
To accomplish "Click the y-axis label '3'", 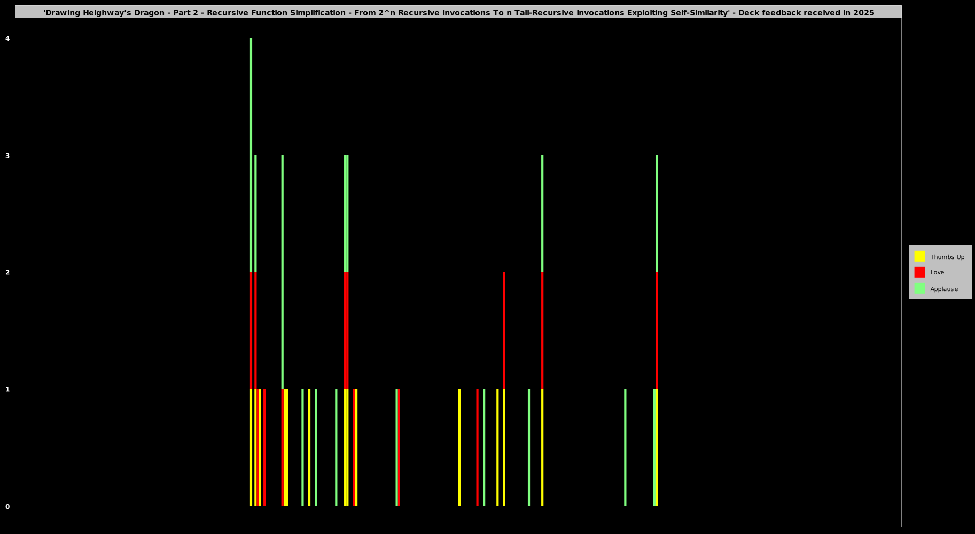I will tap(7, 155).
